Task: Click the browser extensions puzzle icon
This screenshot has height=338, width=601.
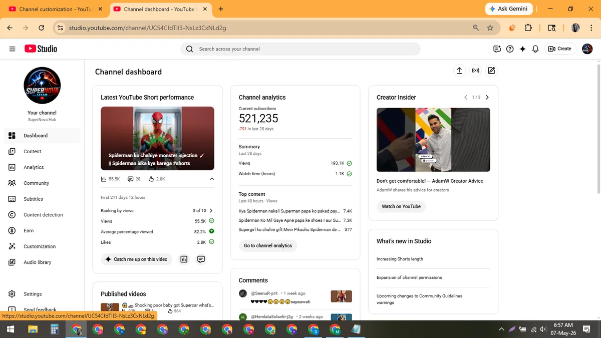Action: coord(528,28)
